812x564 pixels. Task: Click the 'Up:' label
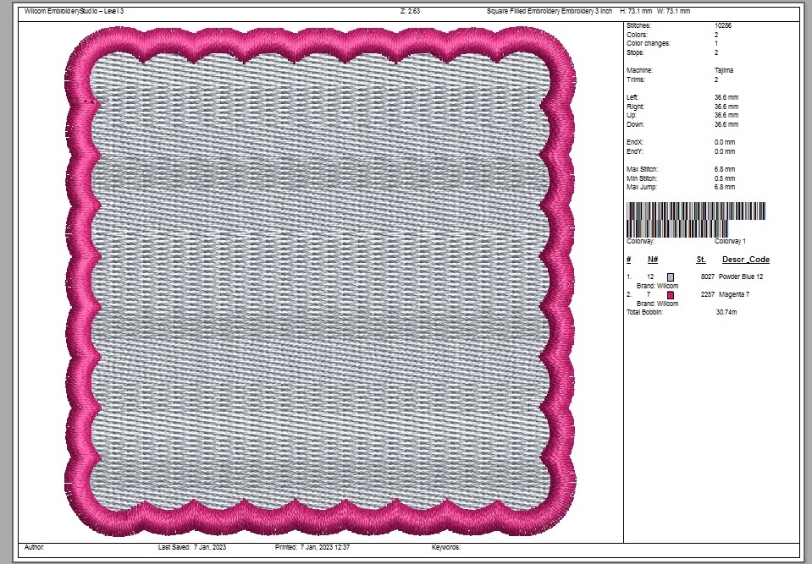[x=632, y=115]
